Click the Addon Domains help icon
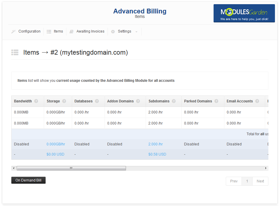 (138, 101)
